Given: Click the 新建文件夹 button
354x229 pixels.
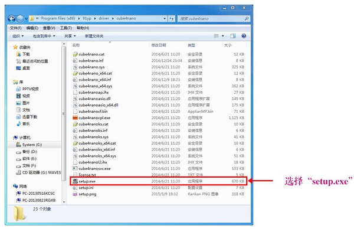Looking at the screenshot, I should (x=94, y=36).
